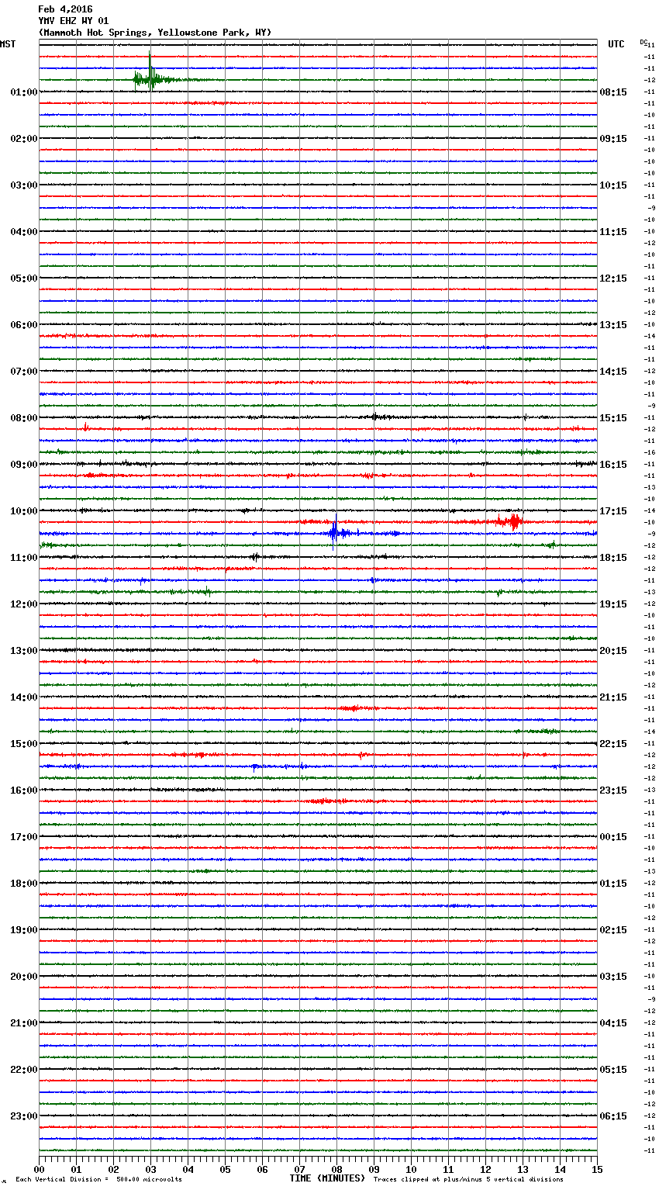Click the '14:00' MST time label
This screenshot has height=1190, width=659.
click(24, 697)
